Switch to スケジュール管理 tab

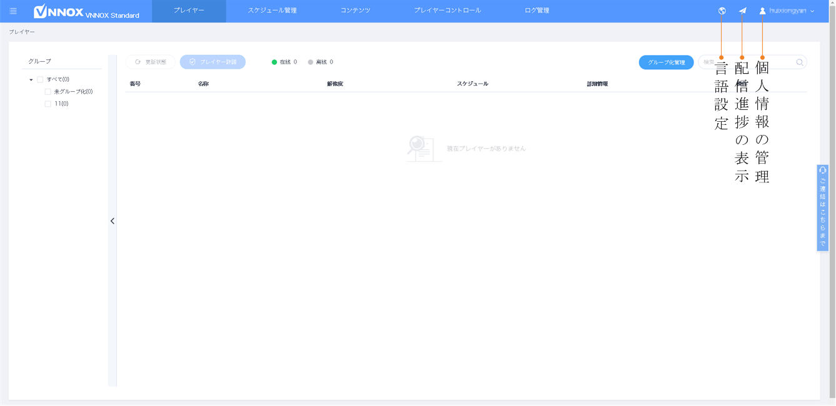272,11
